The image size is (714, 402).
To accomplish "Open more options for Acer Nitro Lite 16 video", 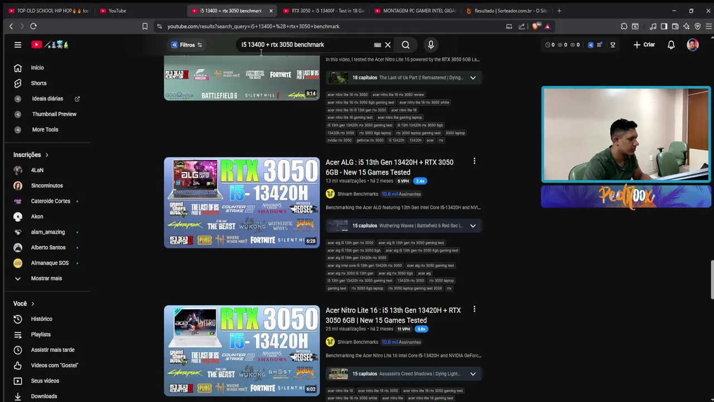I will click(474, 309).
